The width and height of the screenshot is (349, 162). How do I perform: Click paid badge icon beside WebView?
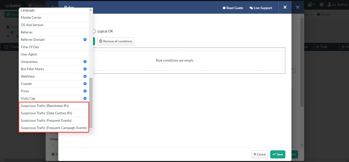coord(85,77)
